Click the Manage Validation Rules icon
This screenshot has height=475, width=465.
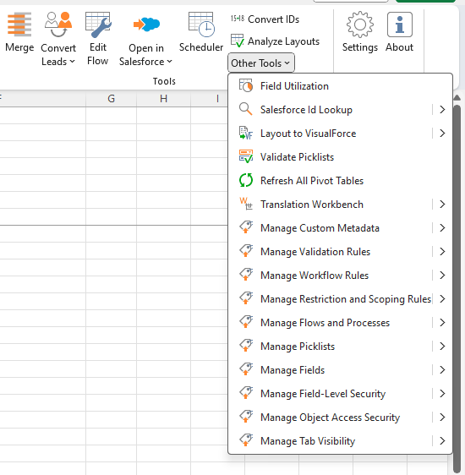point(246,251)
